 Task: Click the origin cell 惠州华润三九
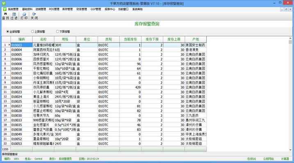(x=196, y=120)
